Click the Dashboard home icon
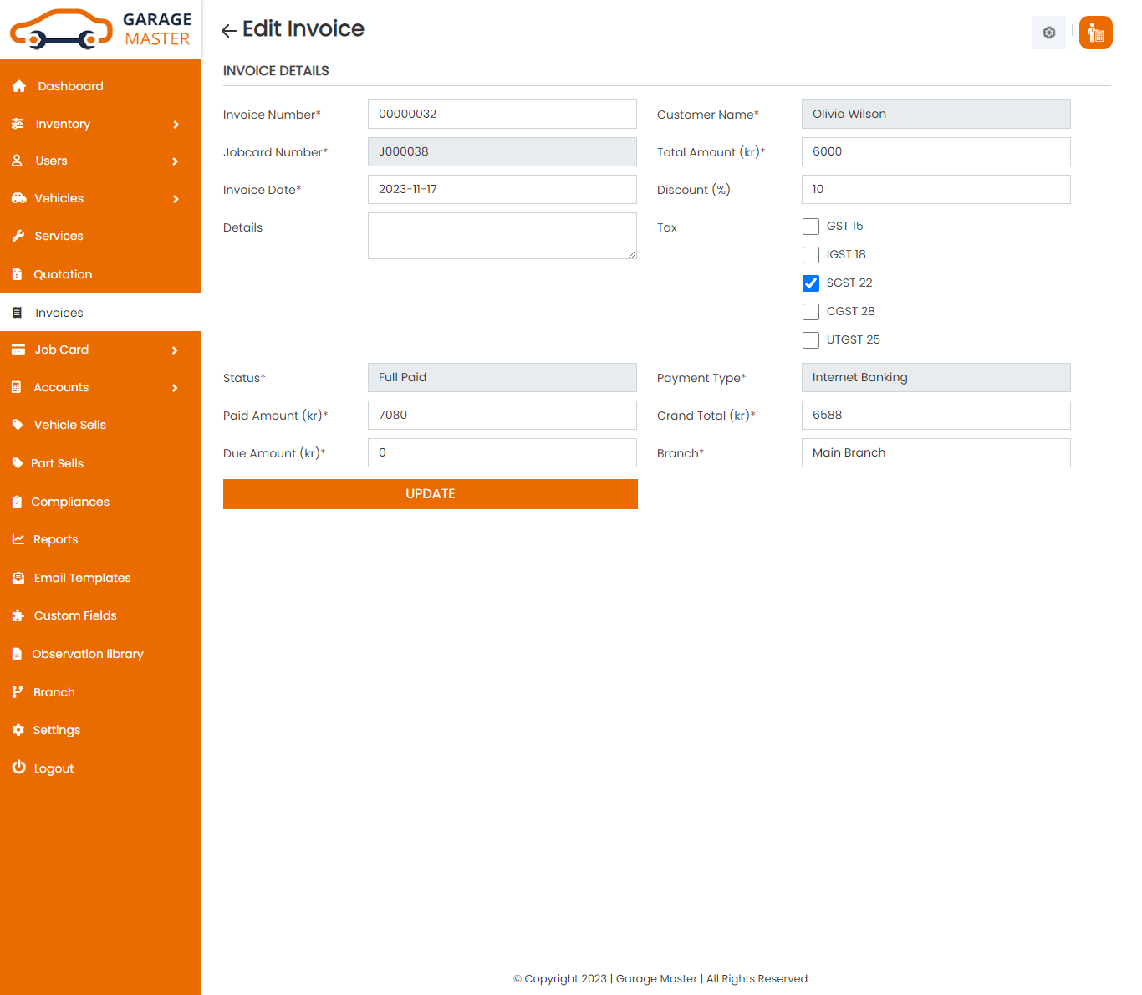1142x995 pixels. coord(18,86)
